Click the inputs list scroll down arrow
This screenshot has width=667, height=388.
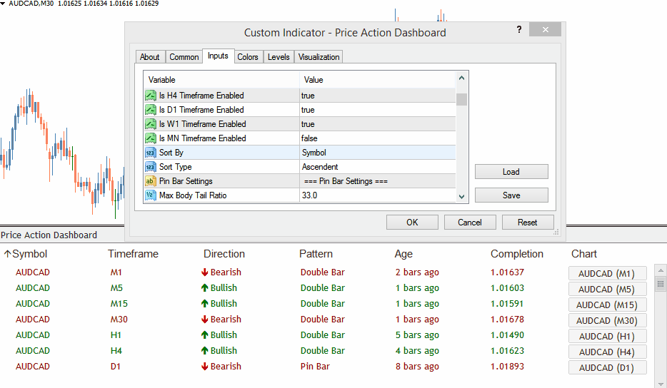pyautogui.click(x=462, y=196)
